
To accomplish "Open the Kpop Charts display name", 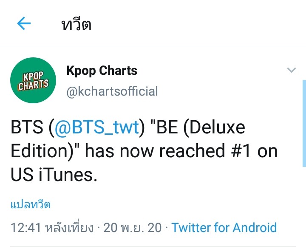I will click(x=102, y=71).
